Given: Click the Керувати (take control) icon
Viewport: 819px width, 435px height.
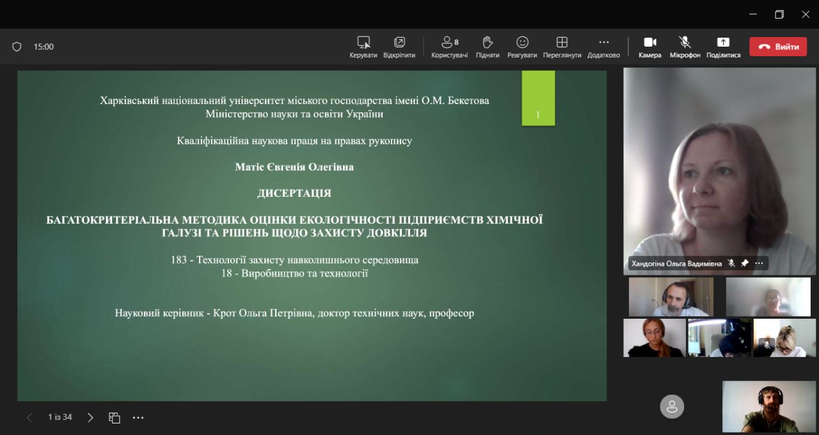Looking at the screenshot, I should [363, 43].
